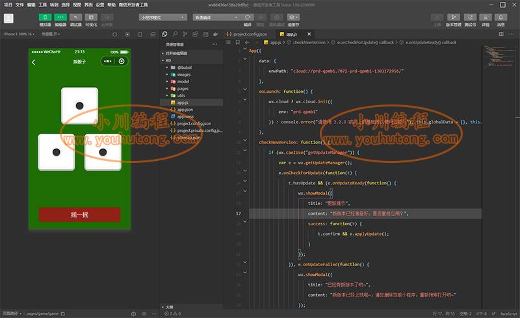Viewport: 520px width, 318px height.
Task: Click the bookmark icon in breadcrumb bar
Action: [x=238, y=42]
